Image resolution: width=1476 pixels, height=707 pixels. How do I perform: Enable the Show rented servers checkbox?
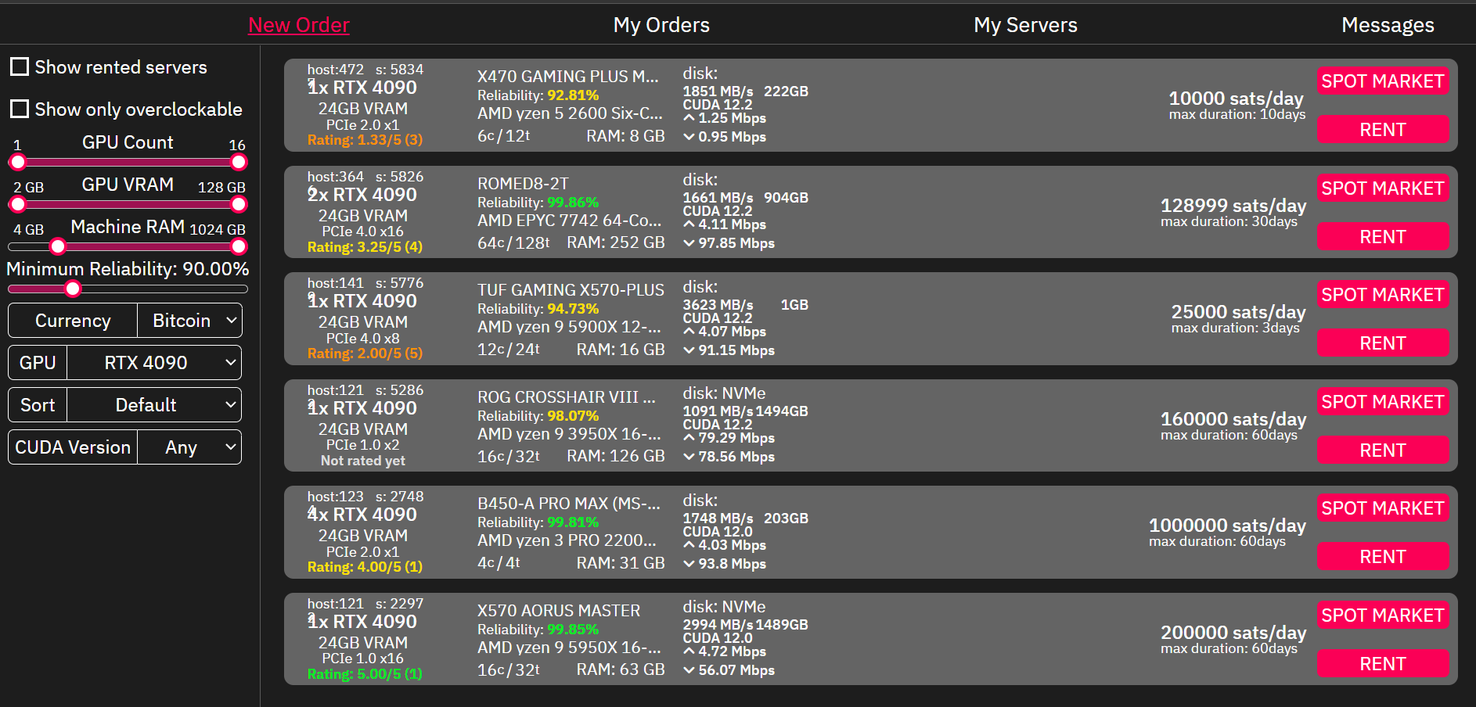20,66
